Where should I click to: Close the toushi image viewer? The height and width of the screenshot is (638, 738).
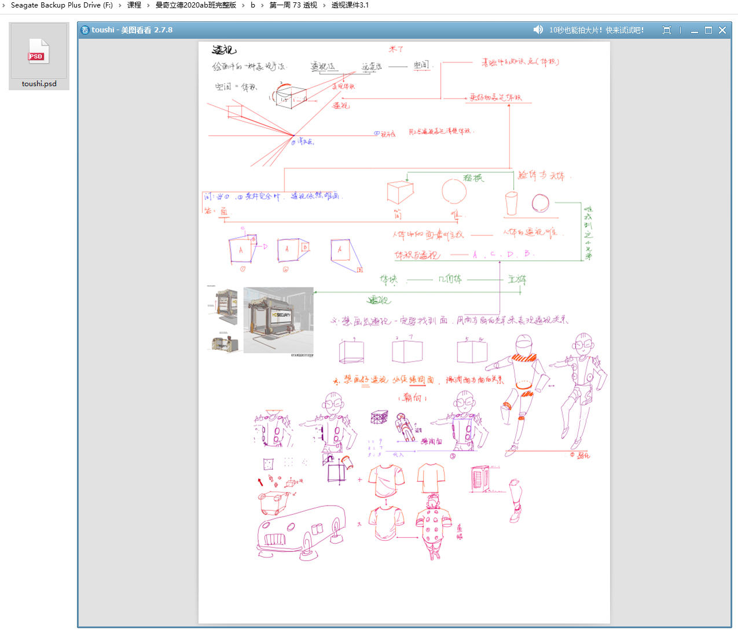click(722, 30)
